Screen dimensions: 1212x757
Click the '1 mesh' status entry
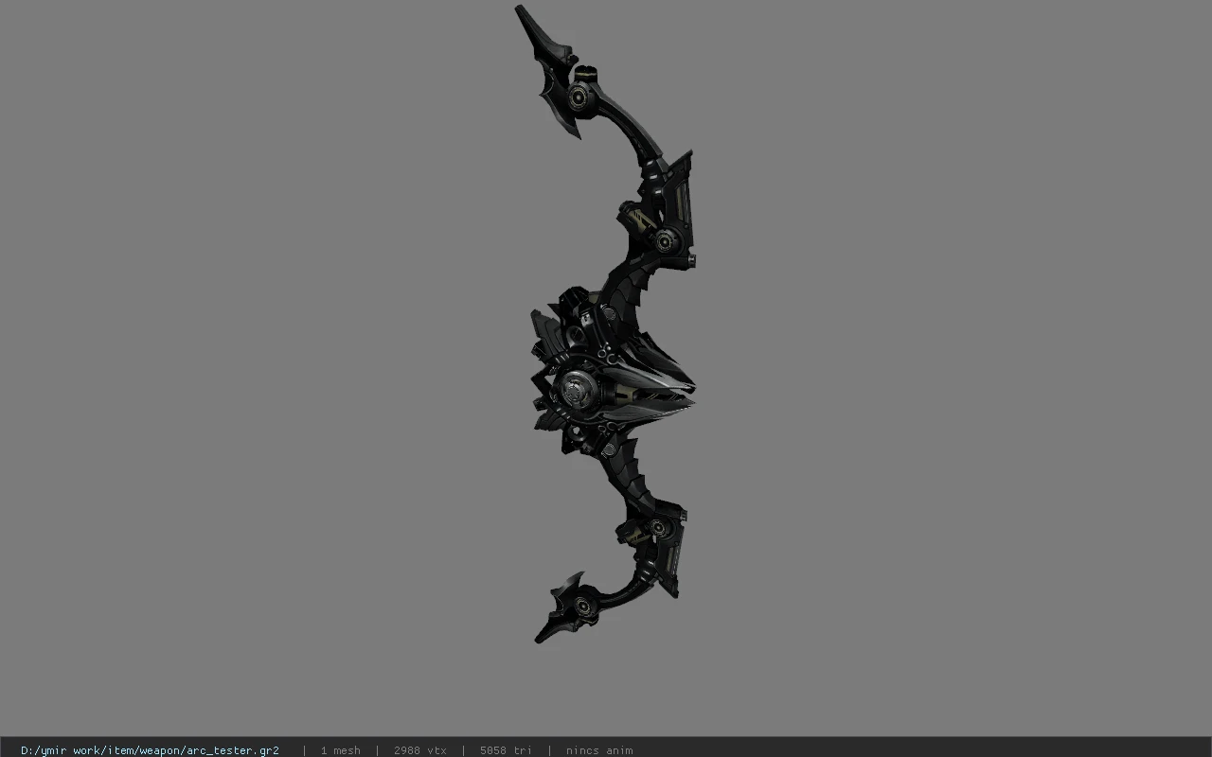tap(340, 750)
